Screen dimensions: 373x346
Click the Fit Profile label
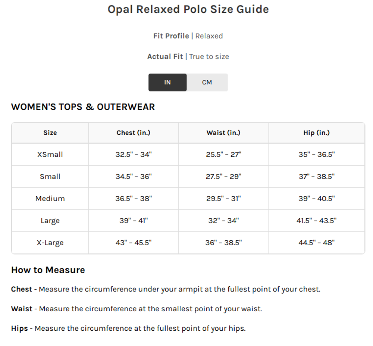pyautogui.click(x=171, y=36)
